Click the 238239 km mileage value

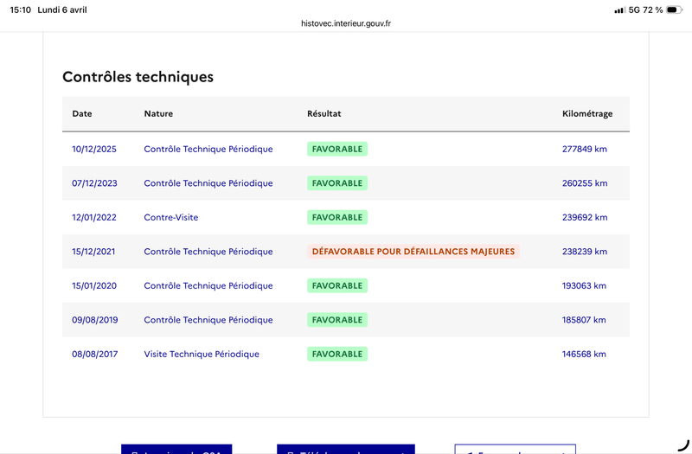pyautogui.click(x=585, y=252)
